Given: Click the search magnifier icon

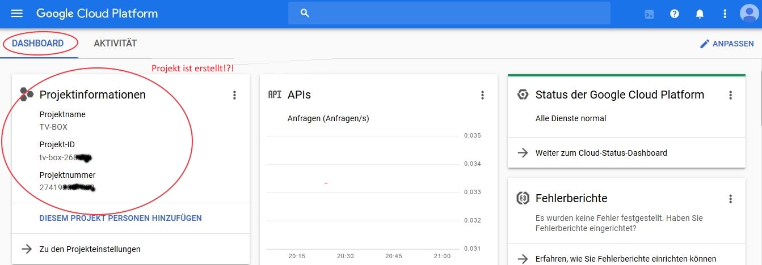Looking at the screenshot, I should tap(305, 13).
